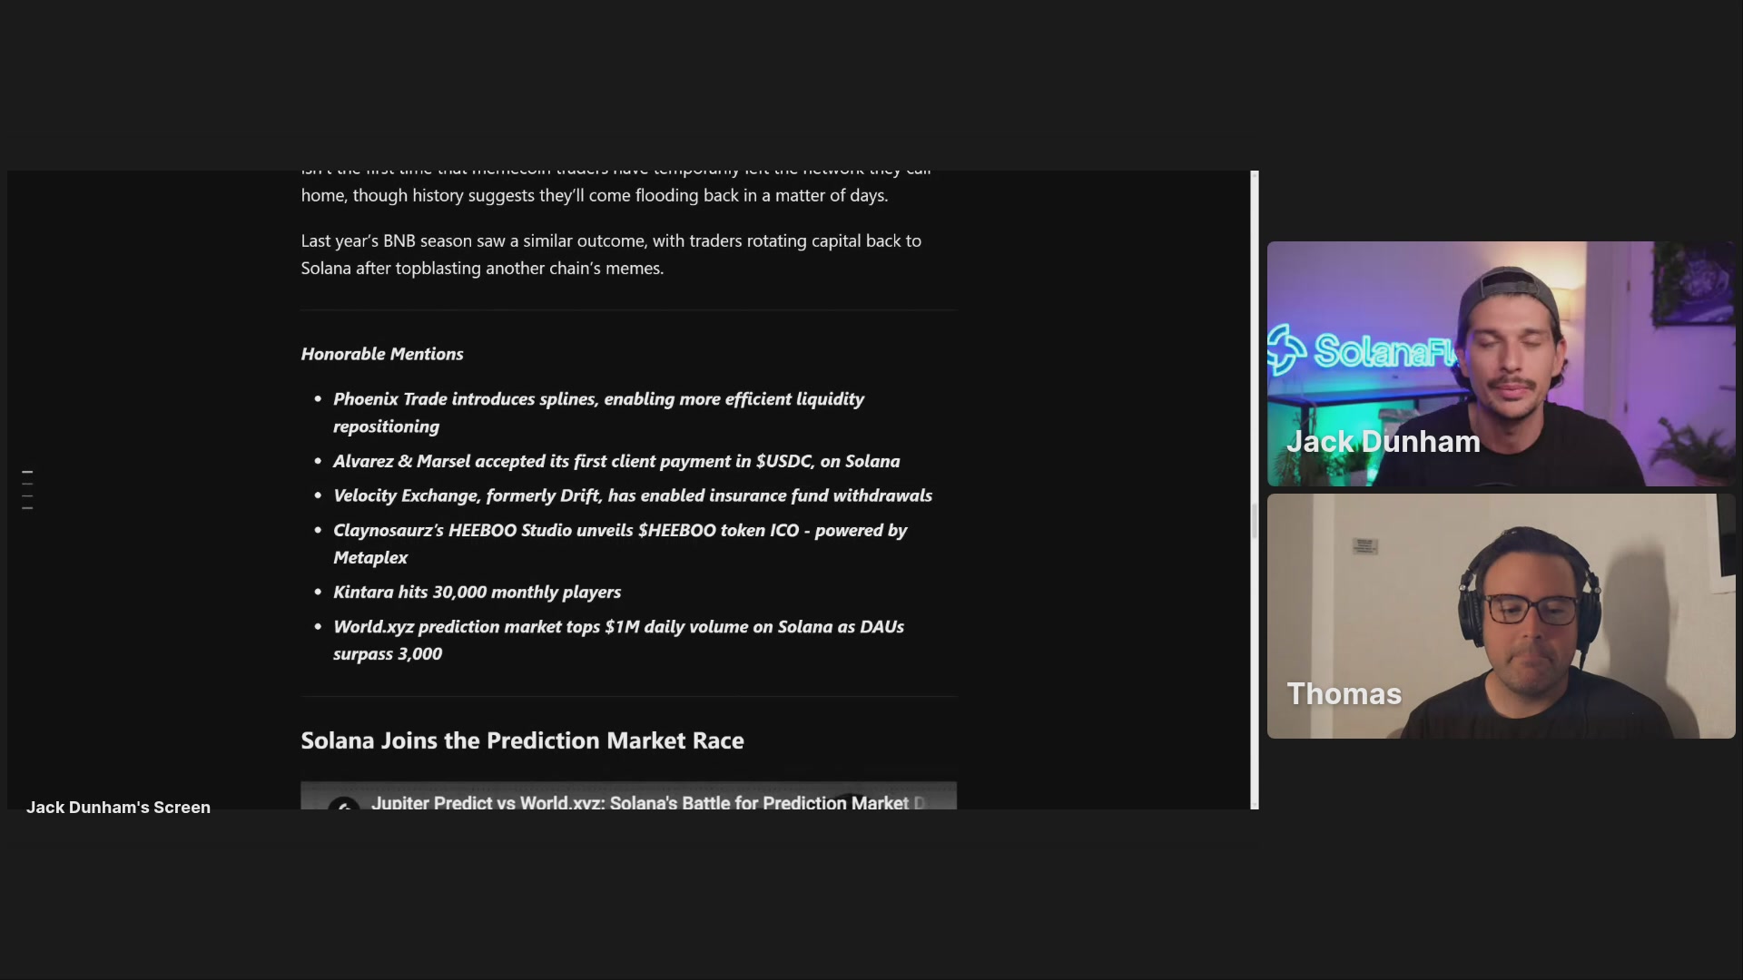Click the 'Honorable Mentions' heading

pyautogui.click(x=382, y=354)
